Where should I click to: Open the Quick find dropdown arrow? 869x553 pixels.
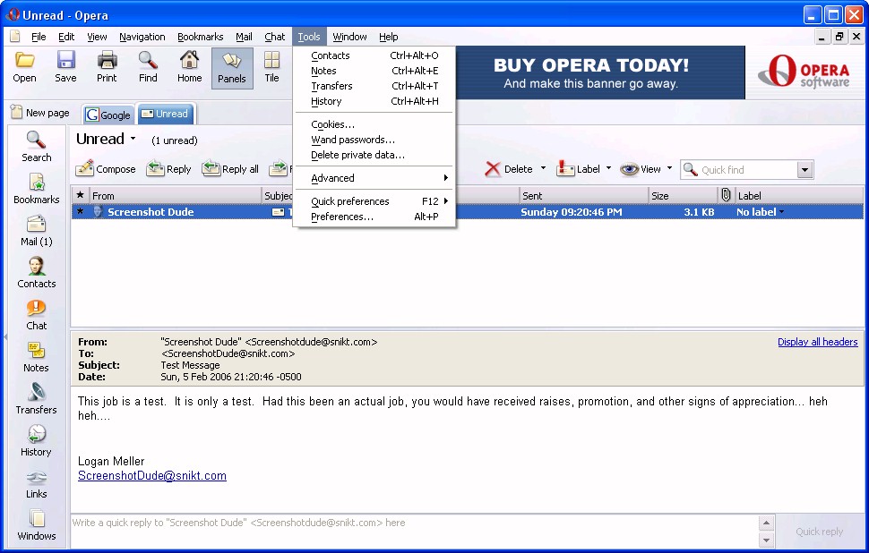[x=805, y=170]
